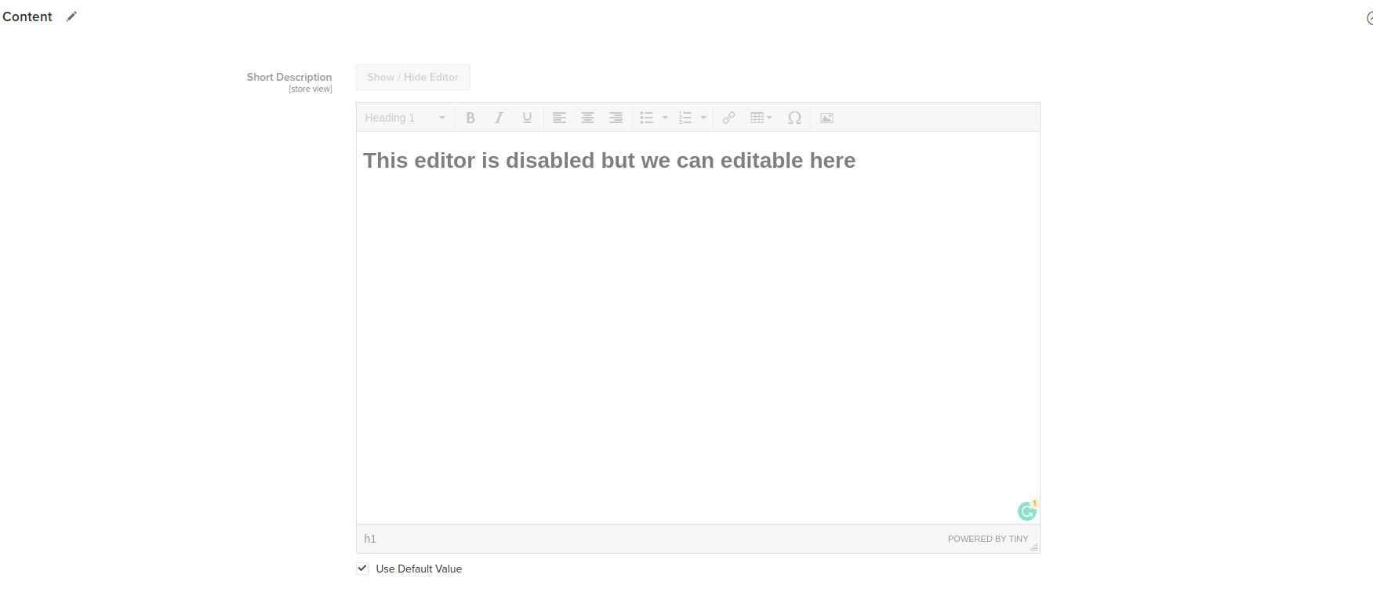Screen dimensions: 1373x596
Task: Click into the heading text in the editor
Action: [x=609, y=161]
